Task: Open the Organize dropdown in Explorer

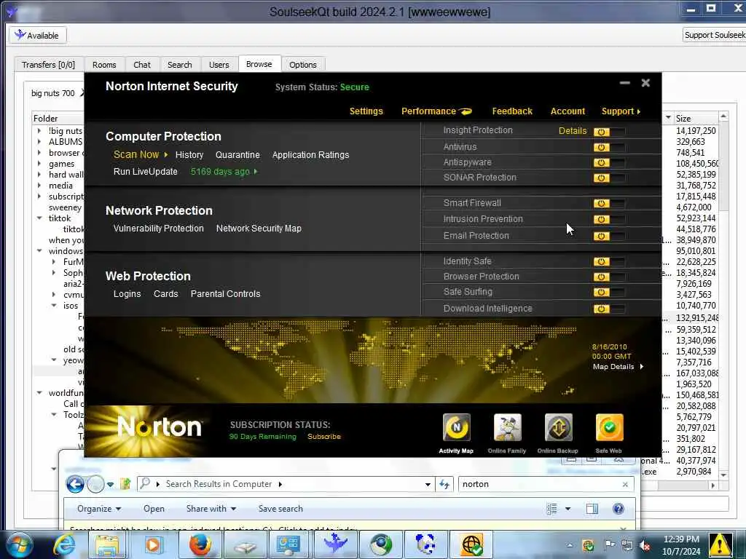Action: 99,509
